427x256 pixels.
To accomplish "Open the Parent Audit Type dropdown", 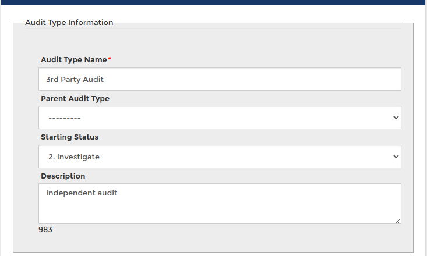I will click(220, 118).
